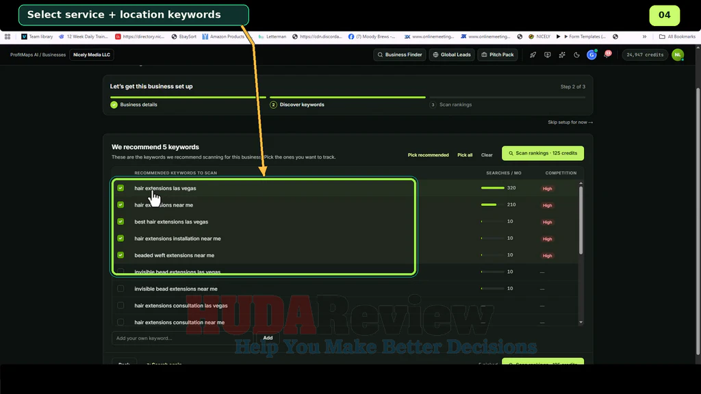701x394 pixels.
Task: Open the Nicely Media LLC business selector
Action: pyautogui.click(x=92, y=55)
